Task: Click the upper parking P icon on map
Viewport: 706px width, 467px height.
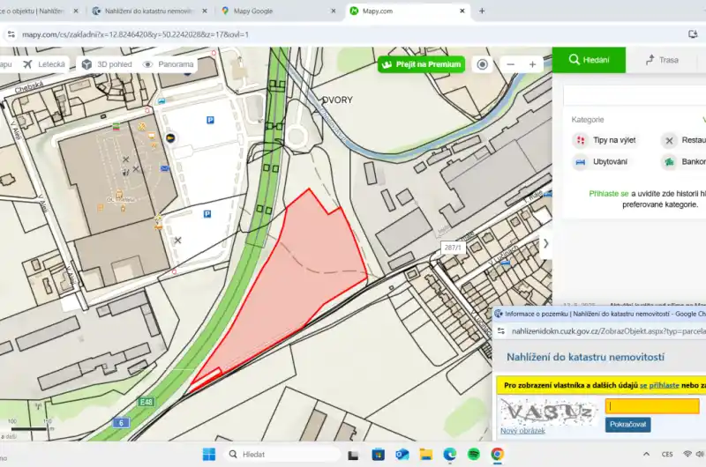Action: click(x=210, y=120)
